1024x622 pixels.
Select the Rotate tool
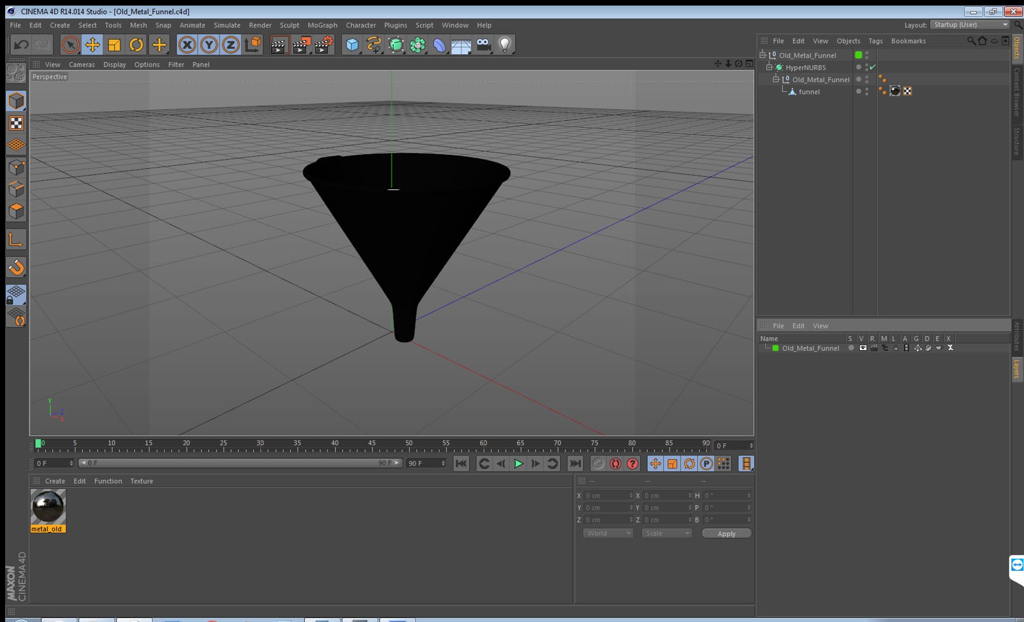coord(137,44)
